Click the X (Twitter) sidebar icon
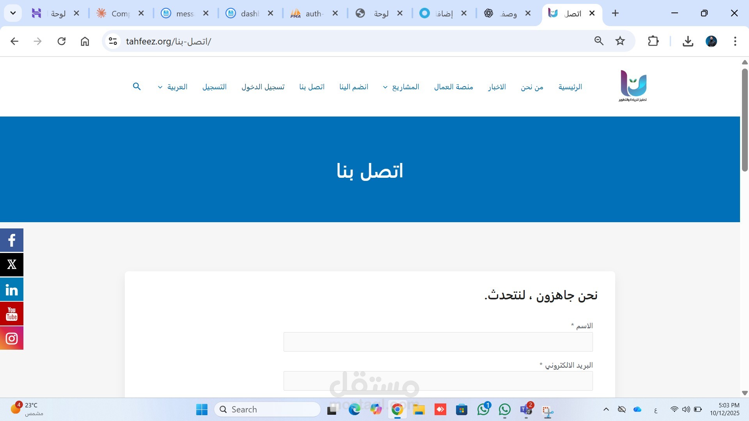Viewport: 749px width, 421px height. point(12,265)
